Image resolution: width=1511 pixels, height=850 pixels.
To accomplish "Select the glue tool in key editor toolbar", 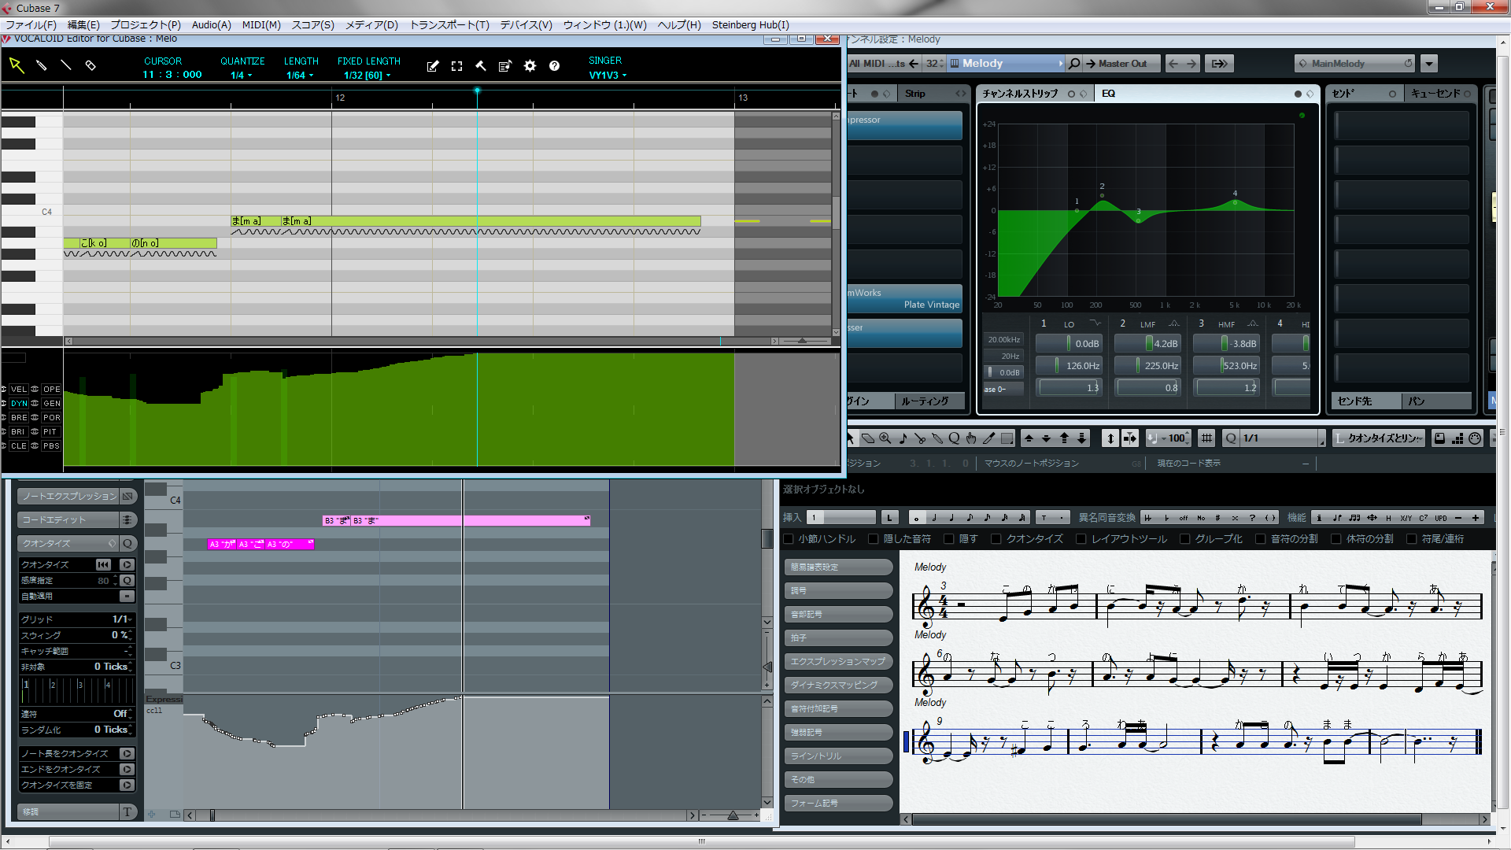I will point(937,438).
